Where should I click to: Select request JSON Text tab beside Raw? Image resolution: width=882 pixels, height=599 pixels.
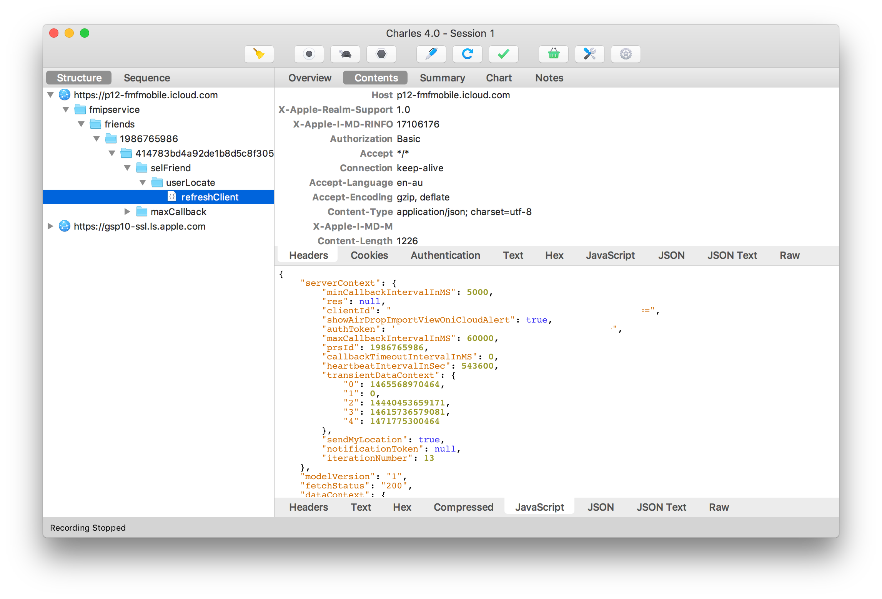click(x=732, y=255)
